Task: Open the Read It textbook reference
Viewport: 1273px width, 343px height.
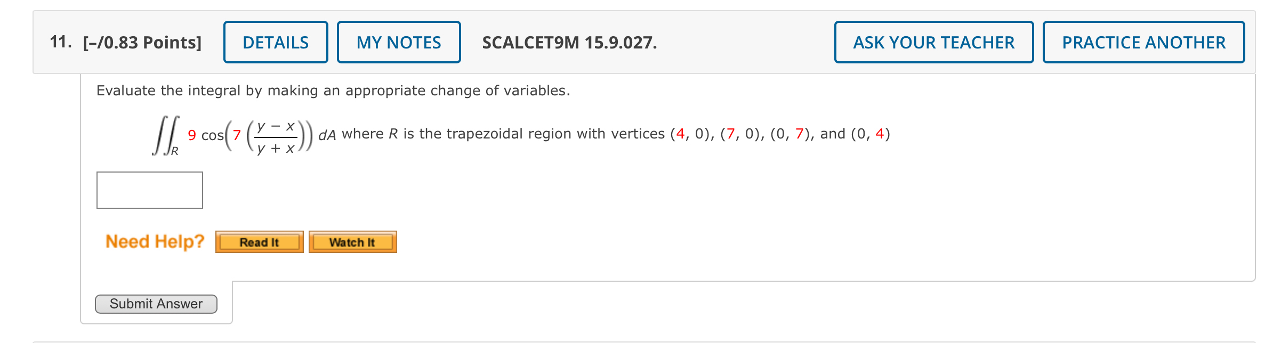Action: point(260,242)
